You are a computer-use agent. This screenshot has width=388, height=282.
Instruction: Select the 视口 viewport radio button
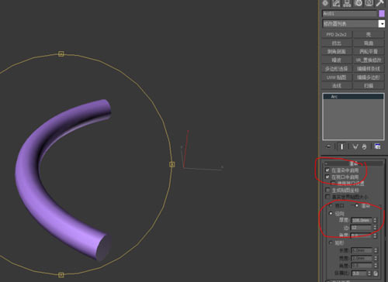pyautogui.click(x=331, y=205)
